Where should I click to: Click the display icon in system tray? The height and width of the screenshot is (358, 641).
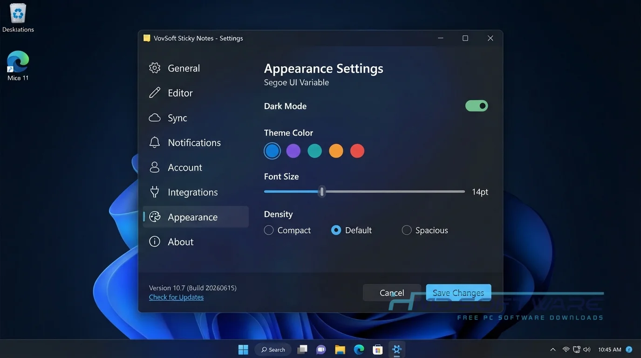577,350
